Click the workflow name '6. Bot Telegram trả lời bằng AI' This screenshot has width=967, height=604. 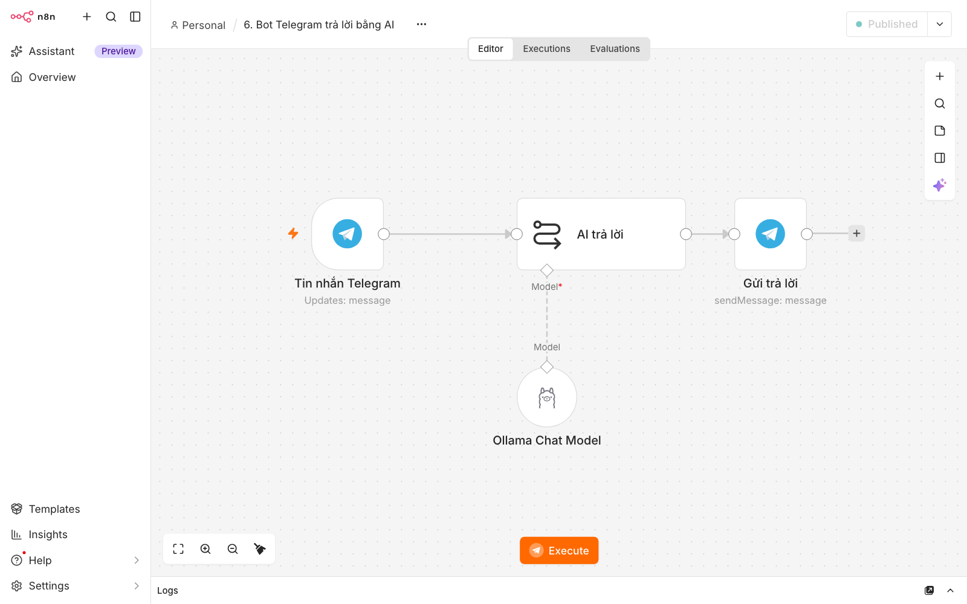[x=319, y=25]
